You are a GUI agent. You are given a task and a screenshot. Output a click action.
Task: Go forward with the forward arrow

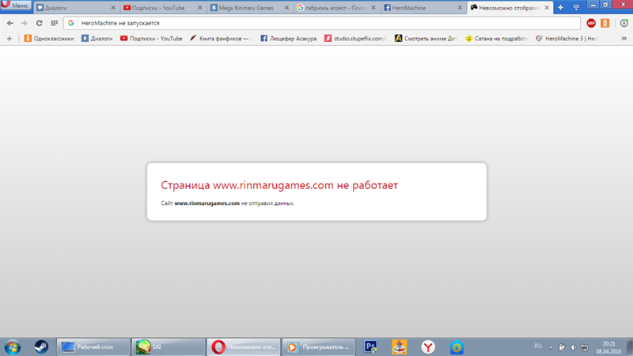(25, 23)
